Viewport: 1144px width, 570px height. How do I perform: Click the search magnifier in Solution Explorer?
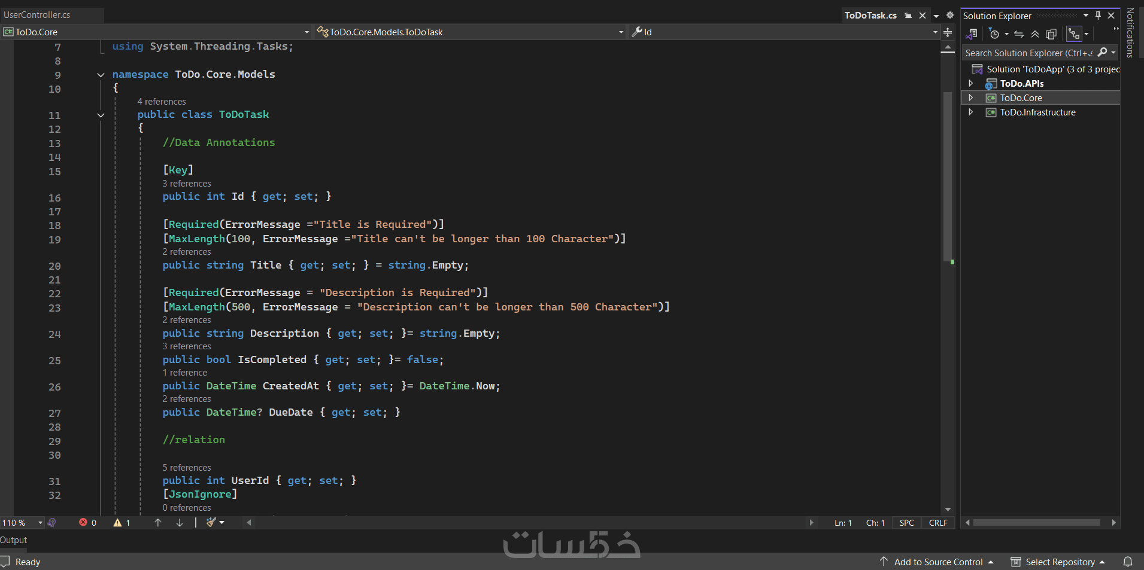1103,53
